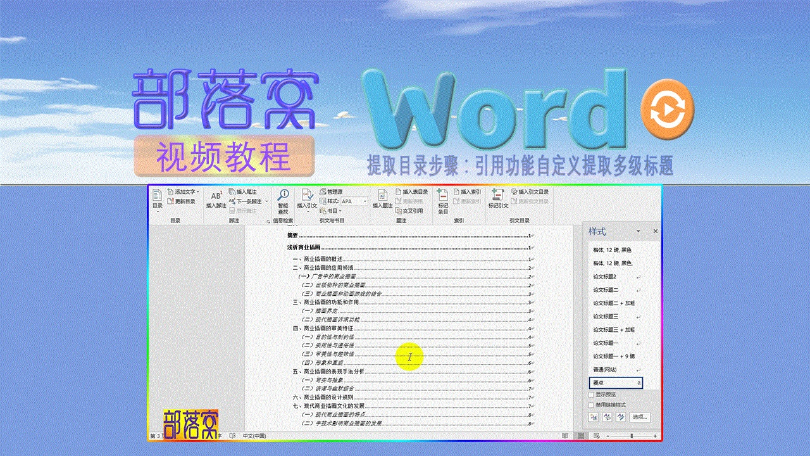
Task: Select the highlighted 要点 style
Action: coord(616,383)
